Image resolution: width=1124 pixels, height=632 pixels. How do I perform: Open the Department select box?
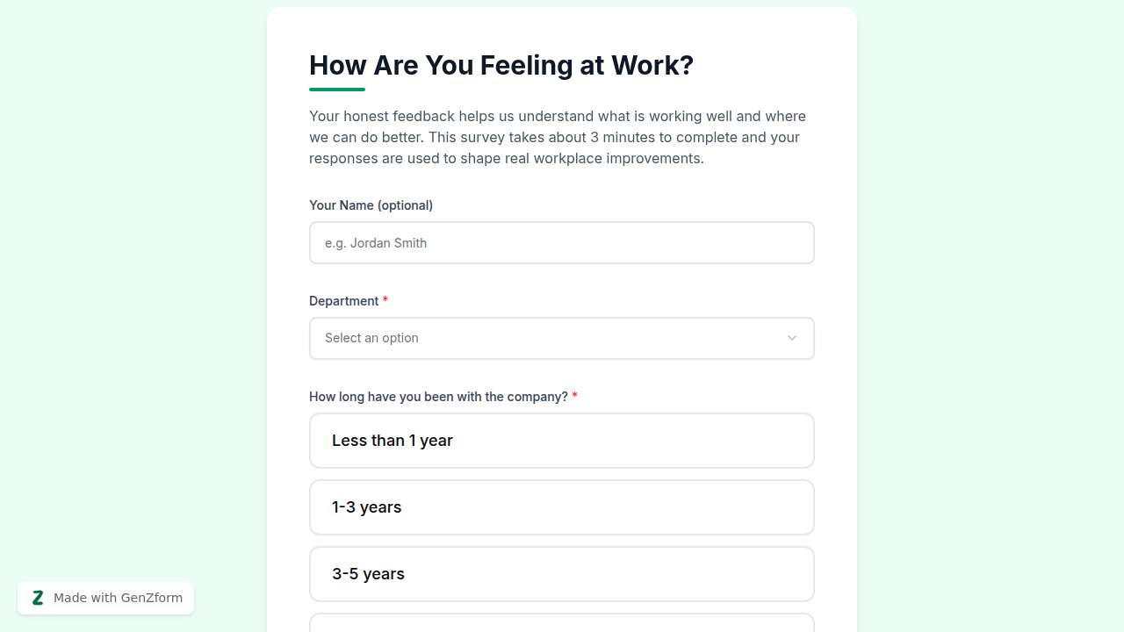(562, 338)
